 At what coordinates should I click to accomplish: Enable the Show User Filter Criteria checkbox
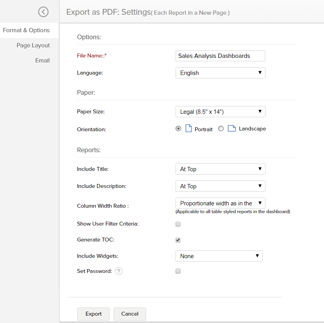coord(178,224)
